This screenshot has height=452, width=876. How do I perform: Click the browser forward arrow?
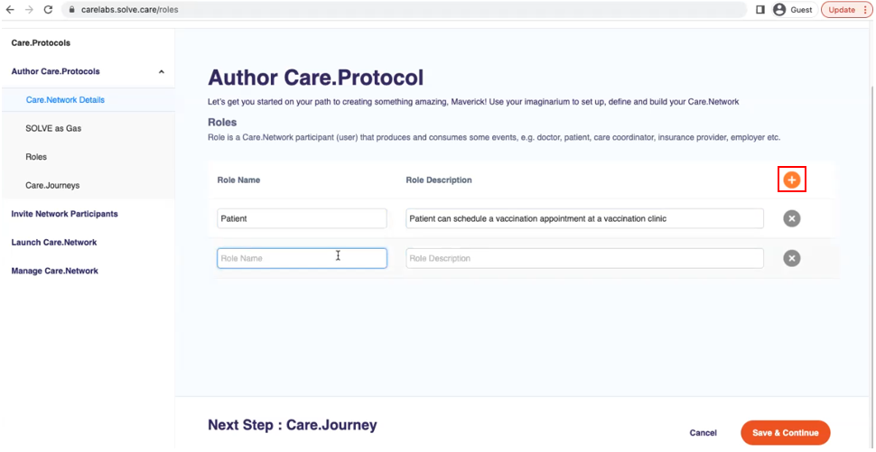pyautogui.click(x=29, y=9)
